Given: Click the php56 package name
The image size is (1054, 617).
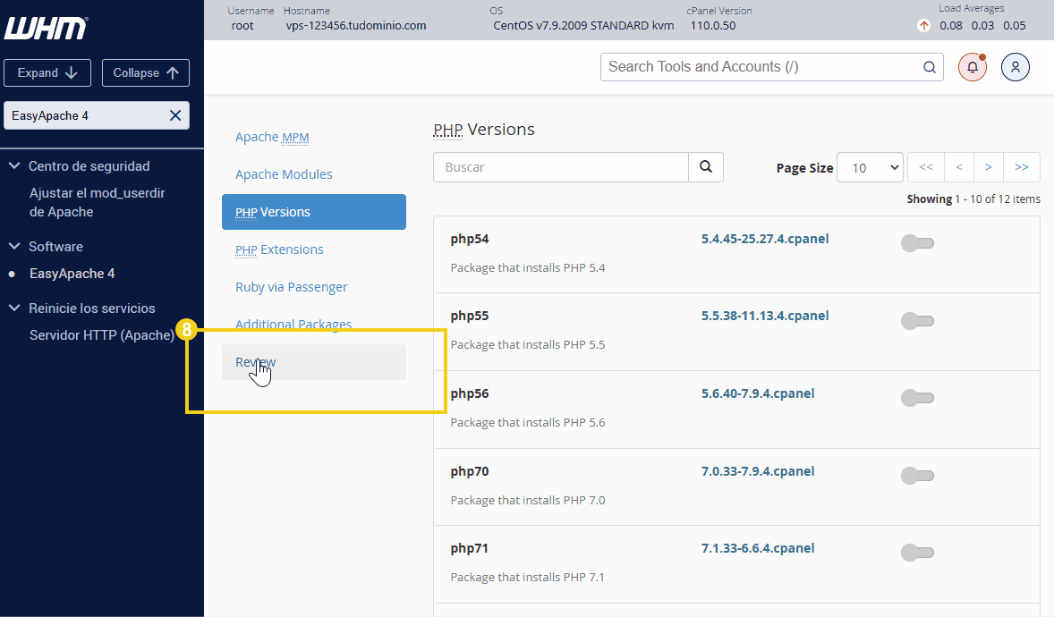Looking at the screenshot, I should (469, 393).
